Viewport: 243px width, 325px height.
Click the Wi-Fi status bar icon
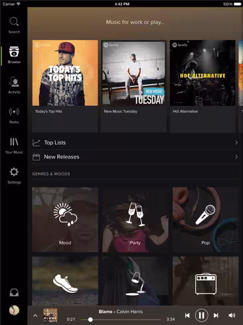(x=19, y=4)
